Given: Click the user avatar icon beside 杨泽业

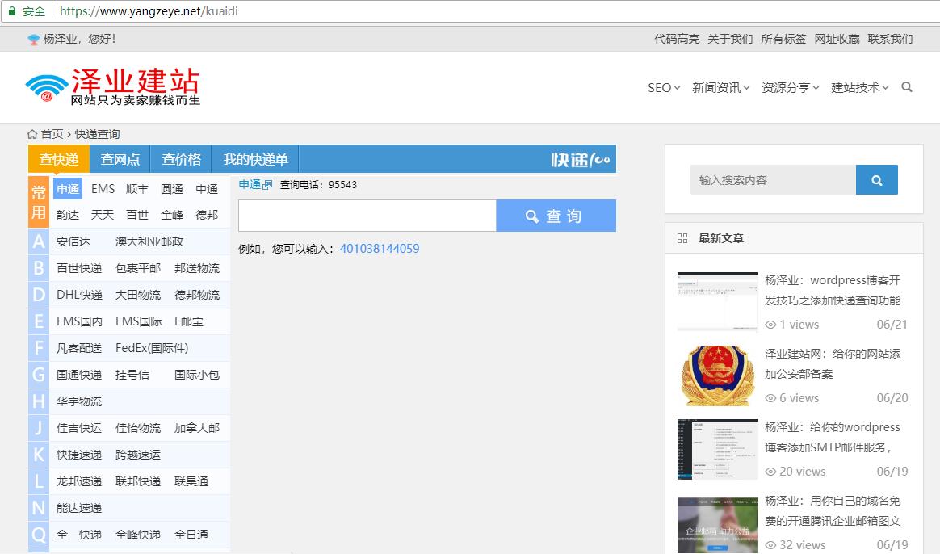Looking at the screenshot, I should pos(34,39).
